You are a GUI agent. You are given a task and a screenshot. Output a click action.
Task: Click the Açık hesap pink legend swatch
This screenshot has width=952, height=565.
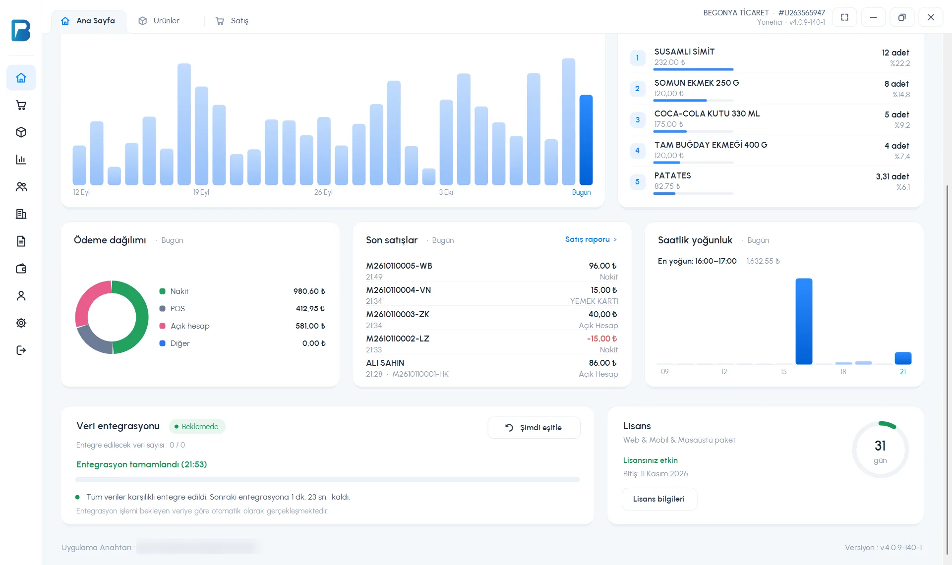click(x=162, y=326)
